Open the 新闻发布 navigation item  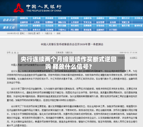pyautogui.click(x=24, y=18)
